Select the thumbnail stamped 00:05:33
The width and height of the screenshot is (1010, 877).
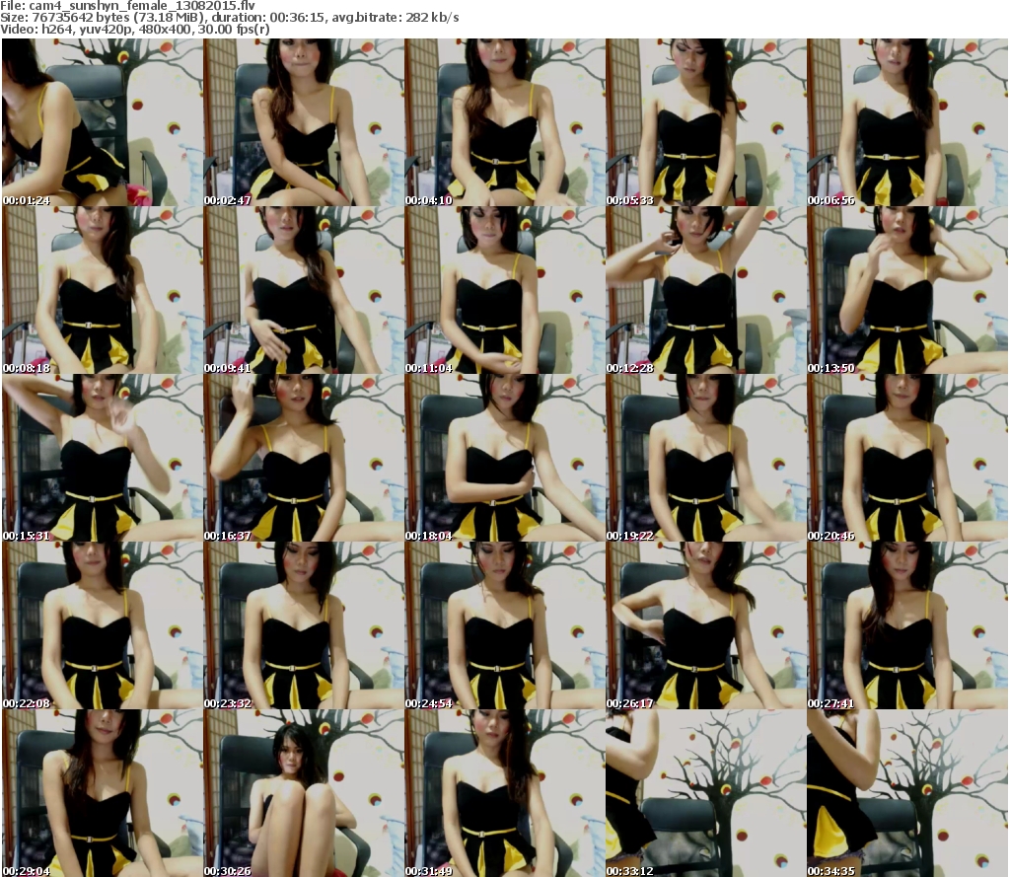click(x=706, y=122)
